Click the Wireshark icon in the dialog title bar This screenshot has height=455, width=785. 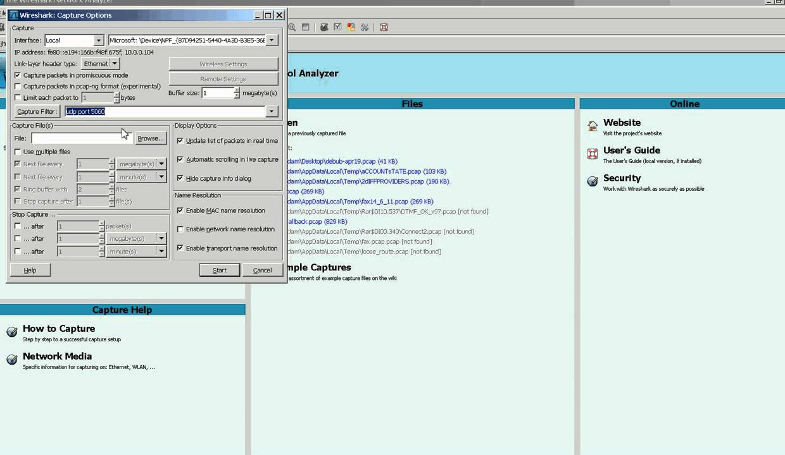13,15
